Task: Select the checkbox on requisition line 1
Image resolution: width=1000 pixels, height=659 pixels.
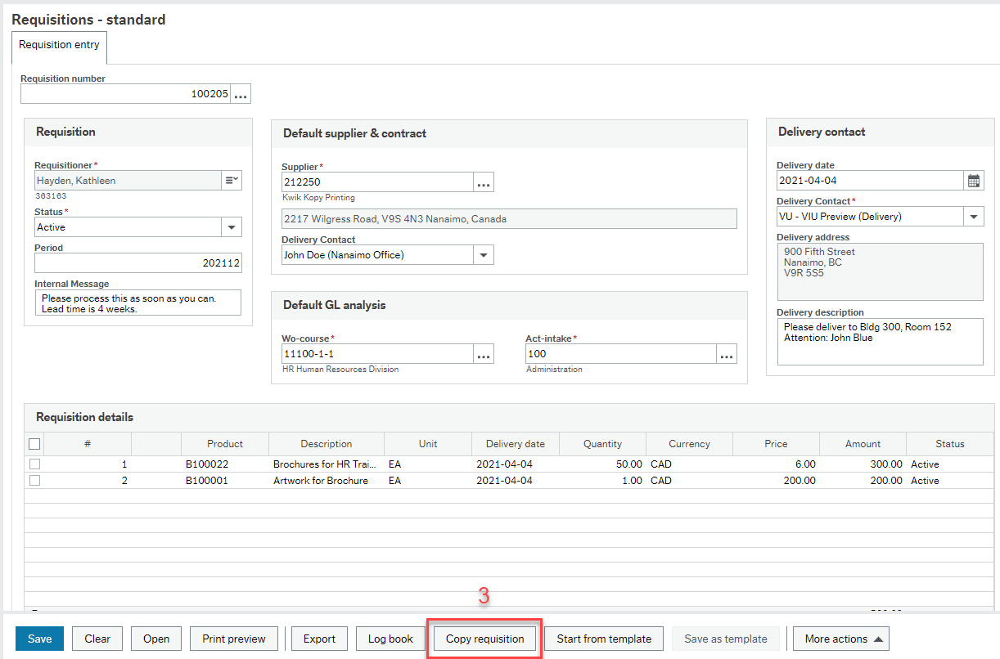Action: pos(34,464)
